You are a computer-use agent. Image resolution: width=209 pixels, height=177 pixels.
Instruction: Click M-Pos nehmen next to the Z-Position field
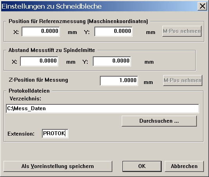coord(183,80)
